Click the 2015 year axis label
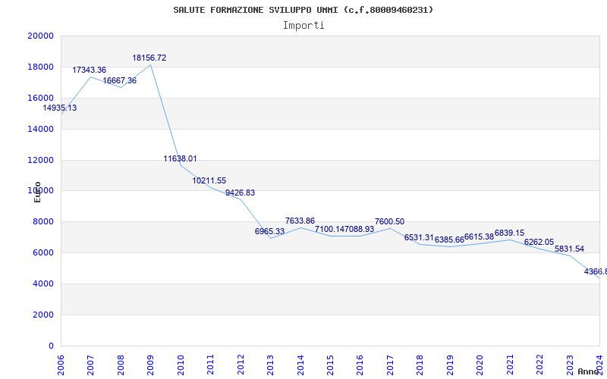Image resolution: width=607 pixels, height=379 pixels. (330, 365)
